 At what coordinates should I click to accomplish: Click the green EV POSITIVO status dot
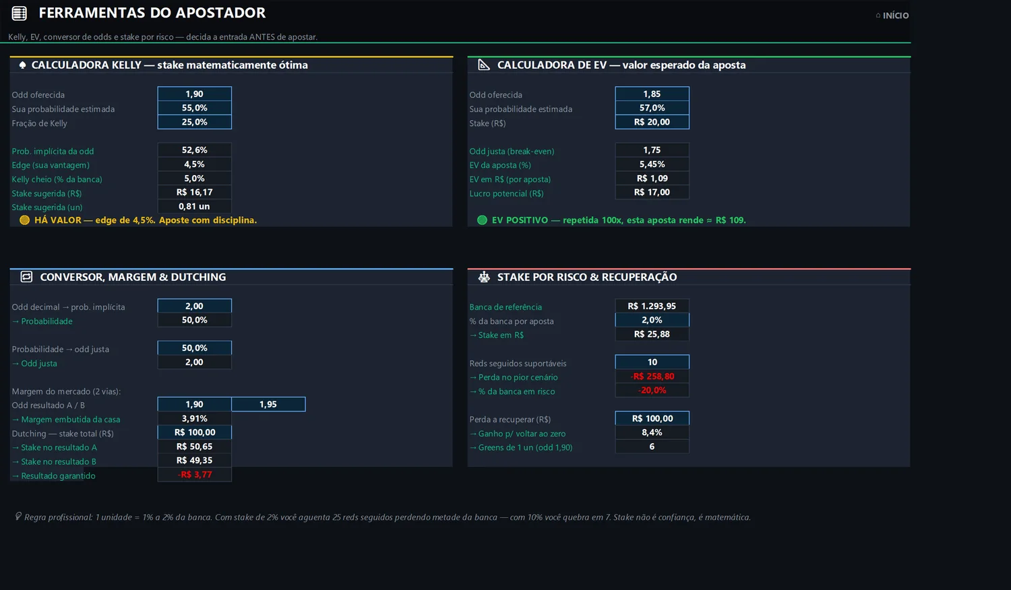point(482,220)
